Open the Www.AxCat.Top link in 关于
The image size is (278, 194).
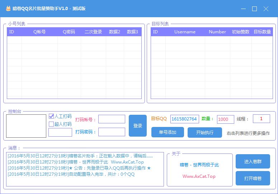199,176
